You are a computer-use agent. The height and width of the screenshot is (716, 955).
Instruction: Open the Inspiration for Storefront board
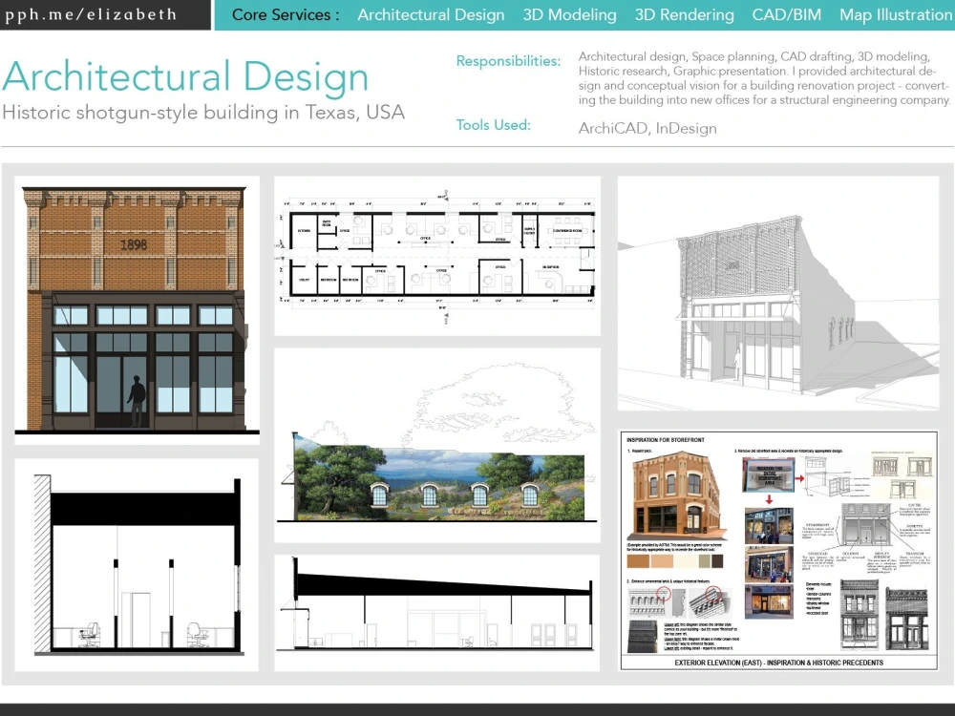tap(778, 551)
